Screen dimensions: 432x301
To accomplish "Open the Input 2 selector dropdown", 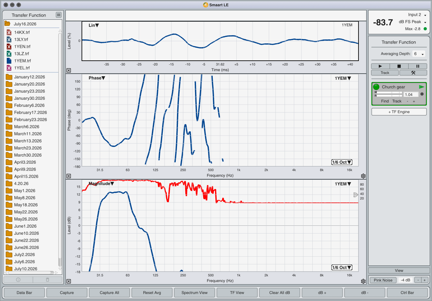I will (x=417, y=15).
